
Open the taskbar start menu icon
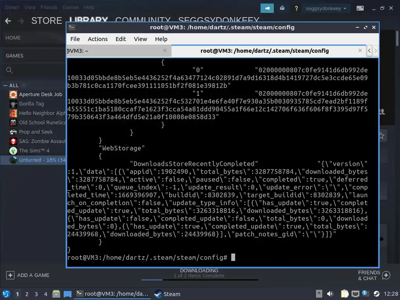[x=6, y=294]
